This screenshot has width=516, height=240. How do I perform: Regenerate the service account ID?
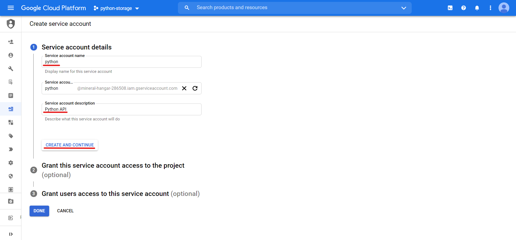[x=195, y=88]
